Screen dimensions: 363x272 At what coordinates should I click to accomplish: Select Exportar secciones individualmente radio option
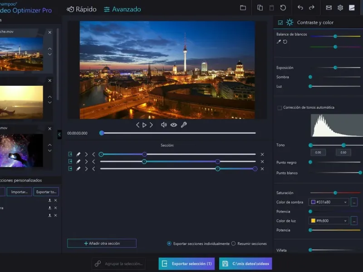click(169, 243)
